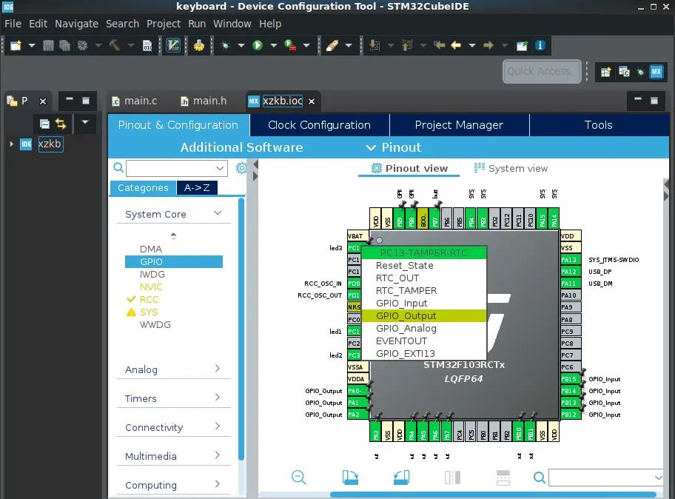675x499 pixels.
Task: Click Link with Editor arrows icon
Action: 60,124
